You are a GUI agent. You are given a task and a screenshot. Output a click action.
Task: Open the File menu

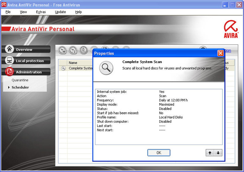tap(8, 12)
